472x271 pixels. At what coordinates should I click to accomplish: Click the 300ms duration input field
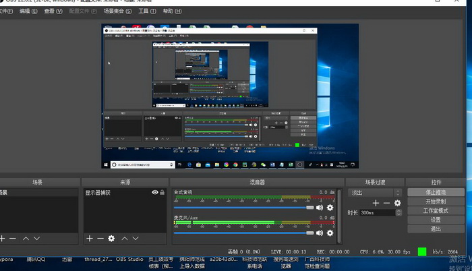tap(378, 212)
